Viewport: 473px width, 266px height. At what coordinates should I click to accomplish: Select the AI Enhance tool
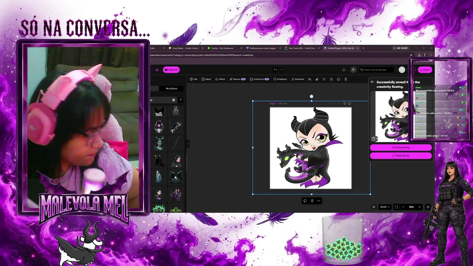(259, 79)
